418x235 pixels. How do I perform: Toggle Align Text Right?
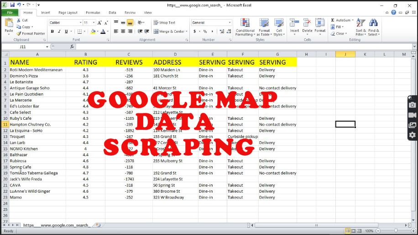(130, 31)
